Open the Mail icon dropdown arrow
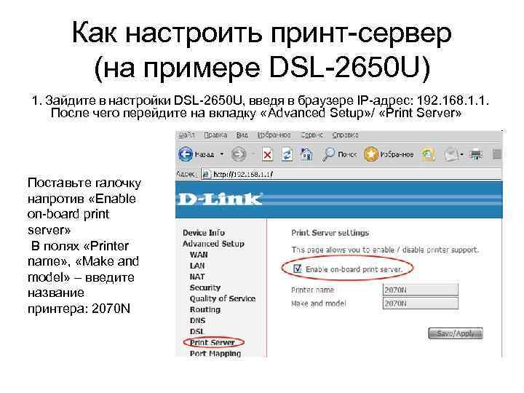The height and width of the screenshot is (393, 524). [x=461, y=155]
